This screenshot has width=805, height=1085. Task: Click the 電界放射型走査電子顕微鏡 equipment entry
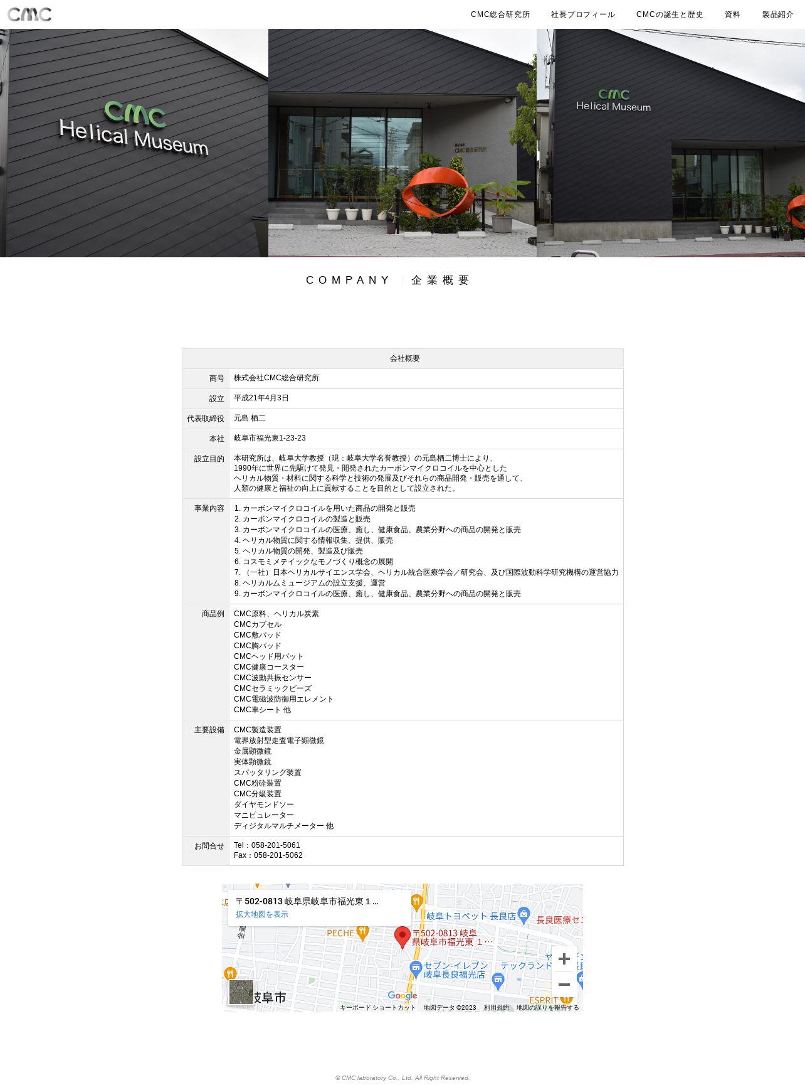pyautogui.click(x=279, y=740)
